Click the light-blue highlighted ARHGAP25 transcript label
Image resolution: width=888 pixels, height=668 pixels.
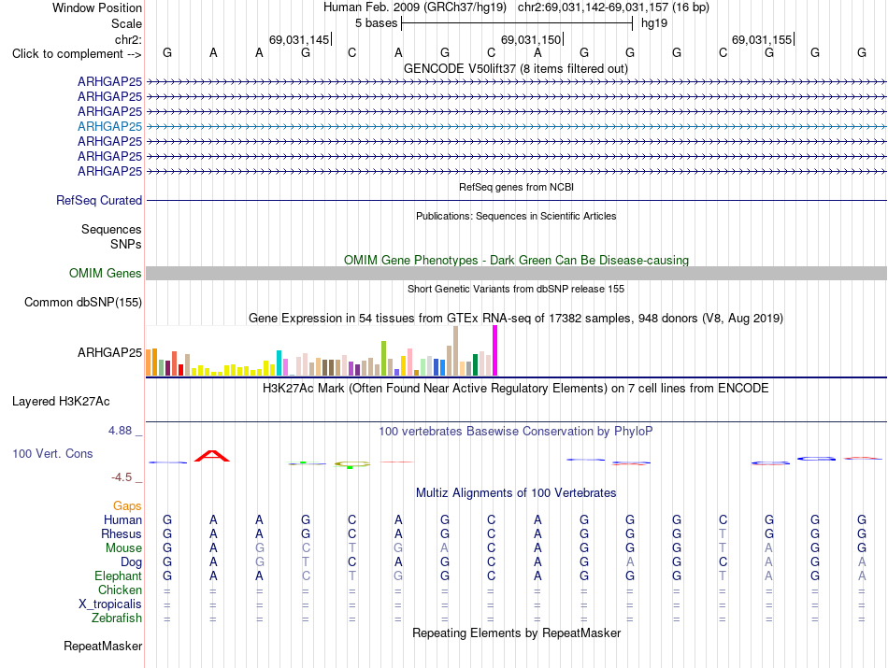[109, 126]
